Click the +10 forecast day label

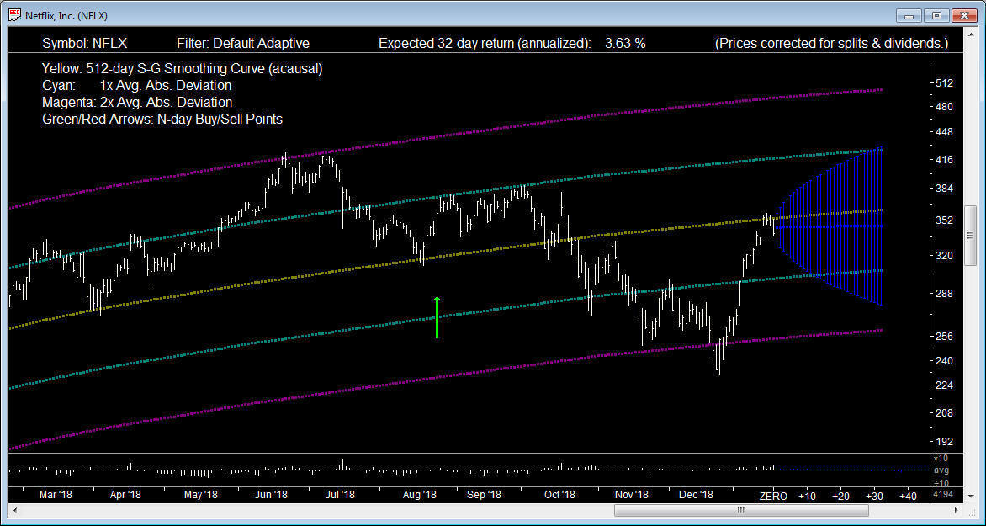pos(807,496)
